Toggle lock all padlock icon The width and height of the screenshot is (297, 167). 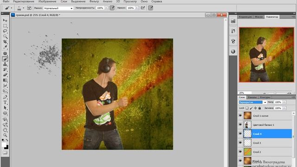[x=259, y=108]
